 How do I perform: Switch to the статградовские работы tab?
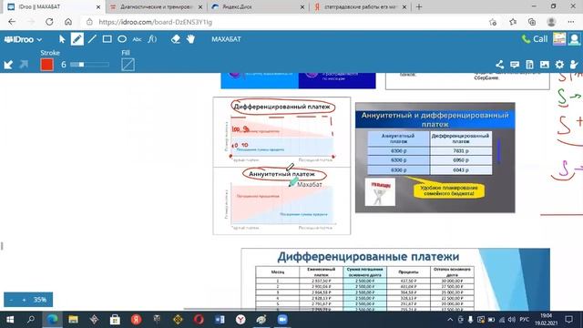[x=360, y=6]
